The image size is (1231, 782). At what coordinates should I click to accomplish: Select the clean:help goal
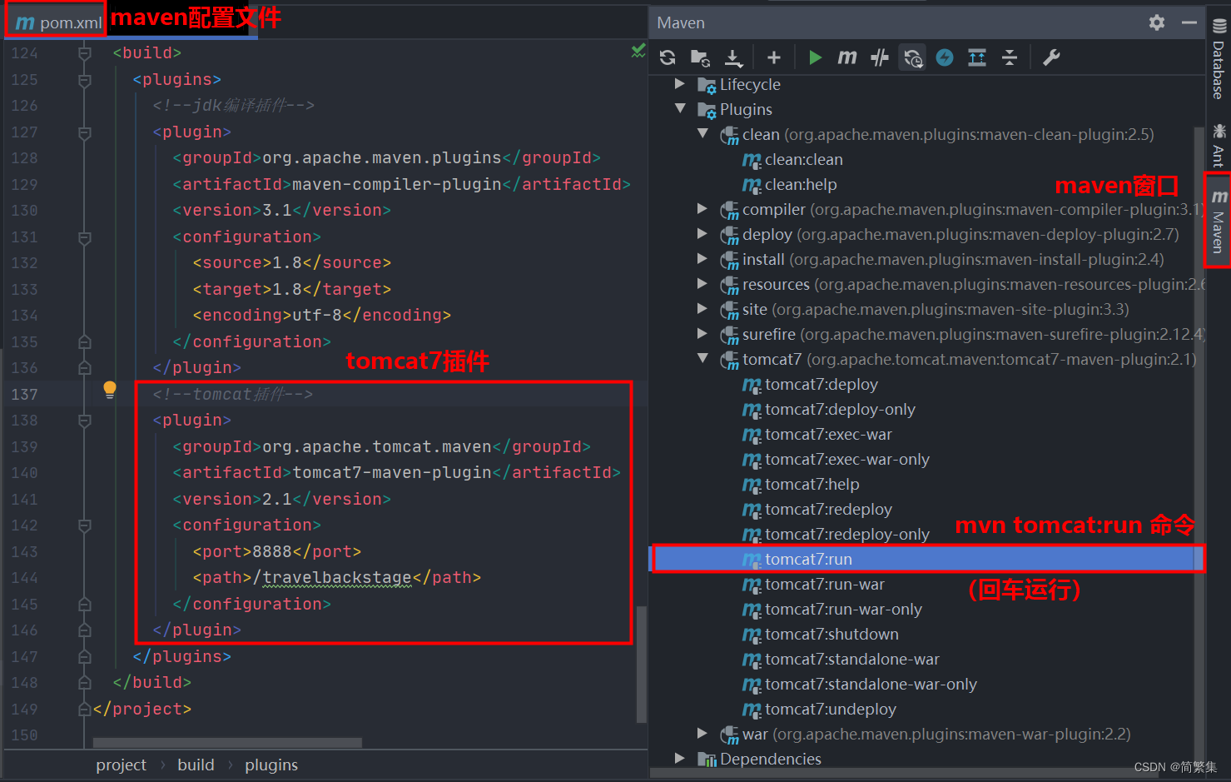pos(801,184)
